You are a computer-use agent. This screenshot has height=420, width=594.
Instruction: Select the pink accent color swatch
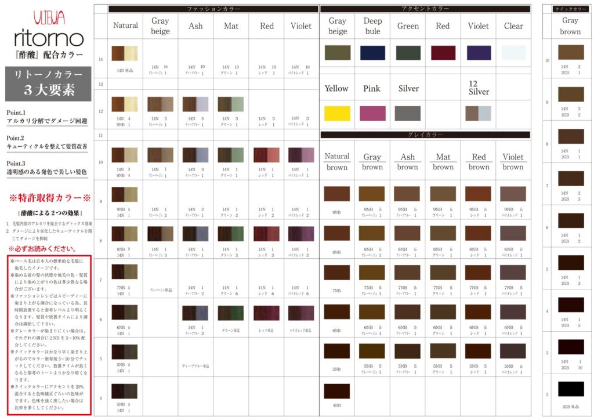point(372,113)
